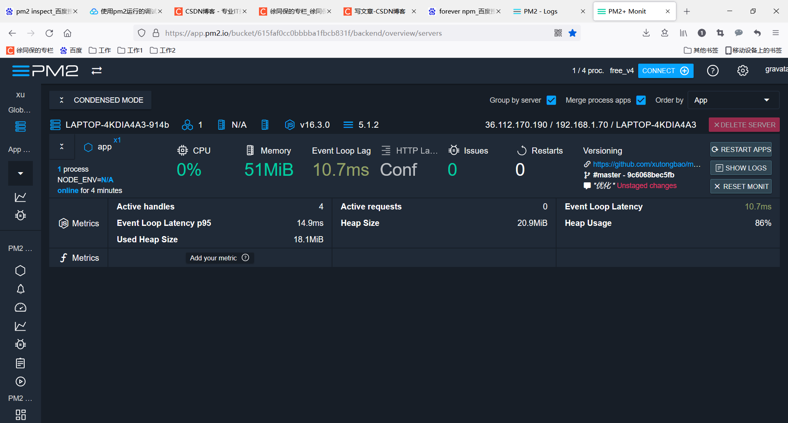Toggle sidebar with the swap arrows icon

click(97, 71)
